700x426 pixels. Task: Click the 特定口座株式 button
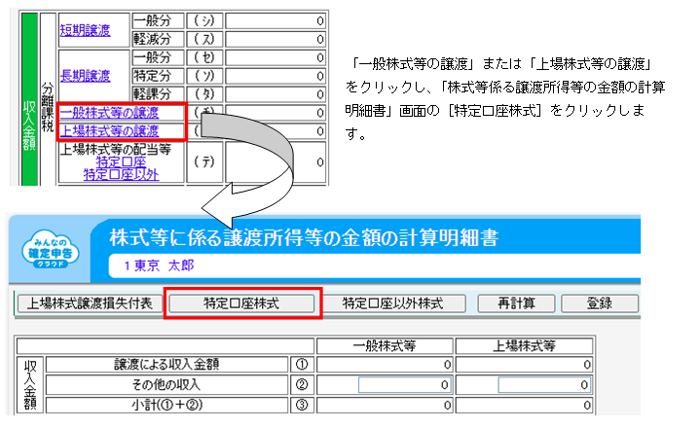pyautogui.click(x=241, y=303)
